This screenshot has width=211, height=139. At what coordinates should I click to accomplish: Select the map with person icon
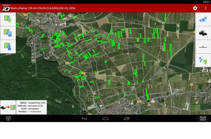tap(8, 47)
